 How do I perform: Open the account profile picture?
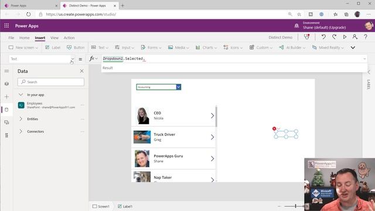tap(369, 26)
